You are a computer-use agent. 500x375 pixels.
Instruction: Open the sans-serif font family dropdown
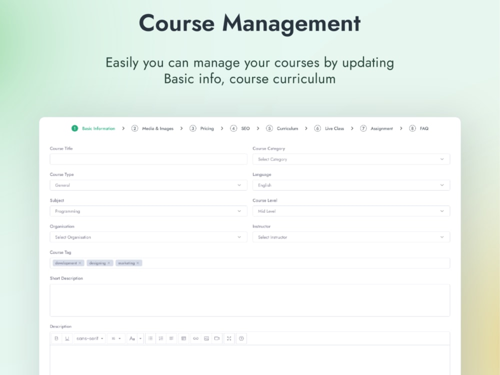coord(88,338)
